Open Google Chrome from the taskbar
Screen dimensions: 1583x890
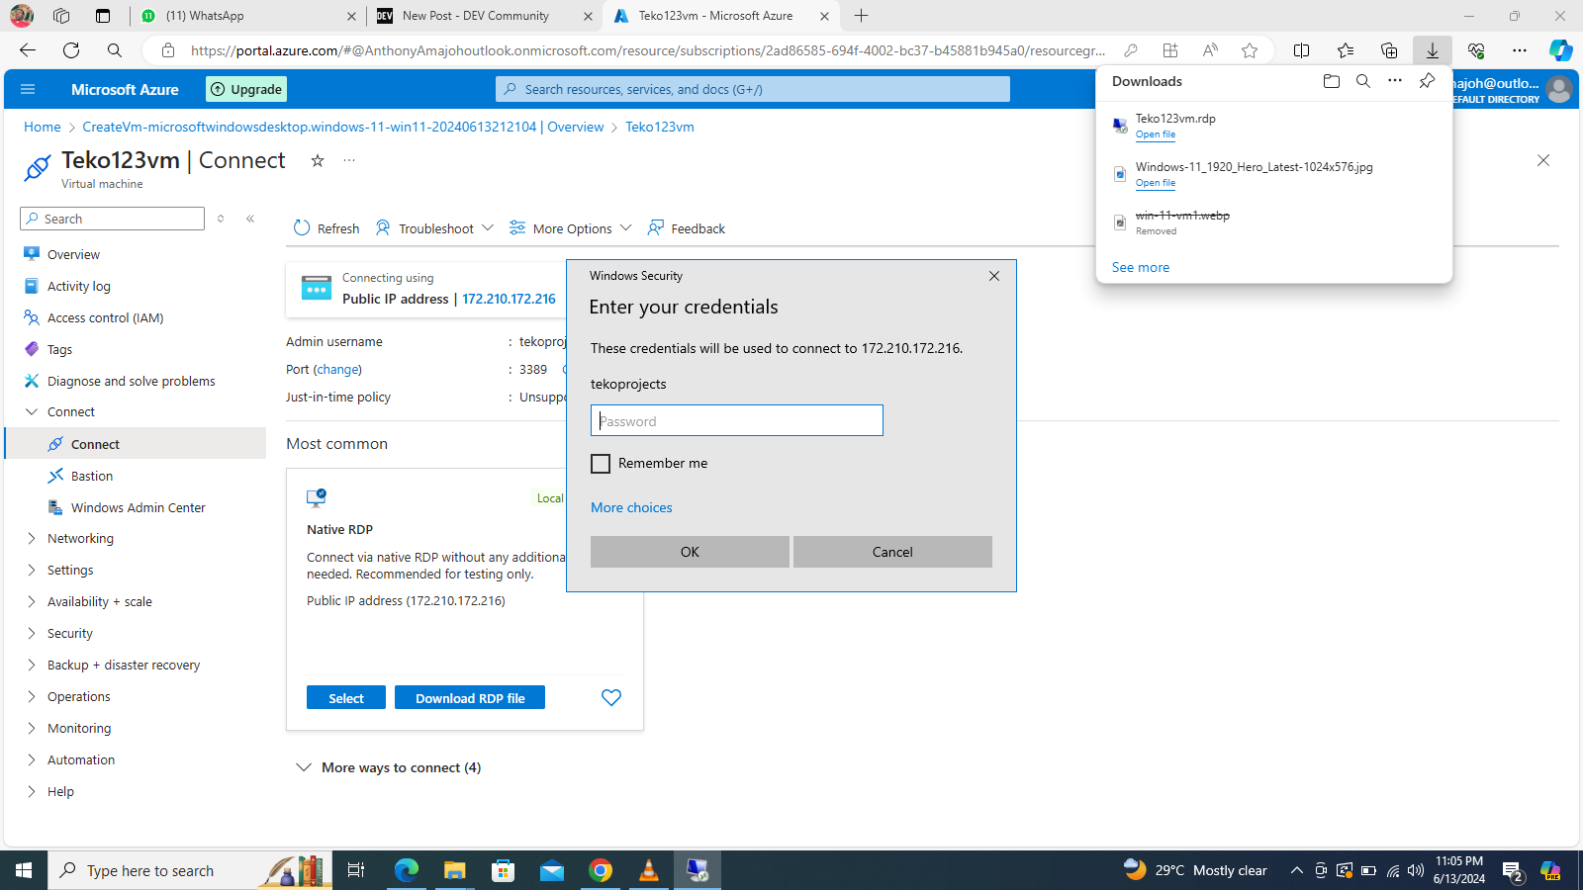coord(601,870)
